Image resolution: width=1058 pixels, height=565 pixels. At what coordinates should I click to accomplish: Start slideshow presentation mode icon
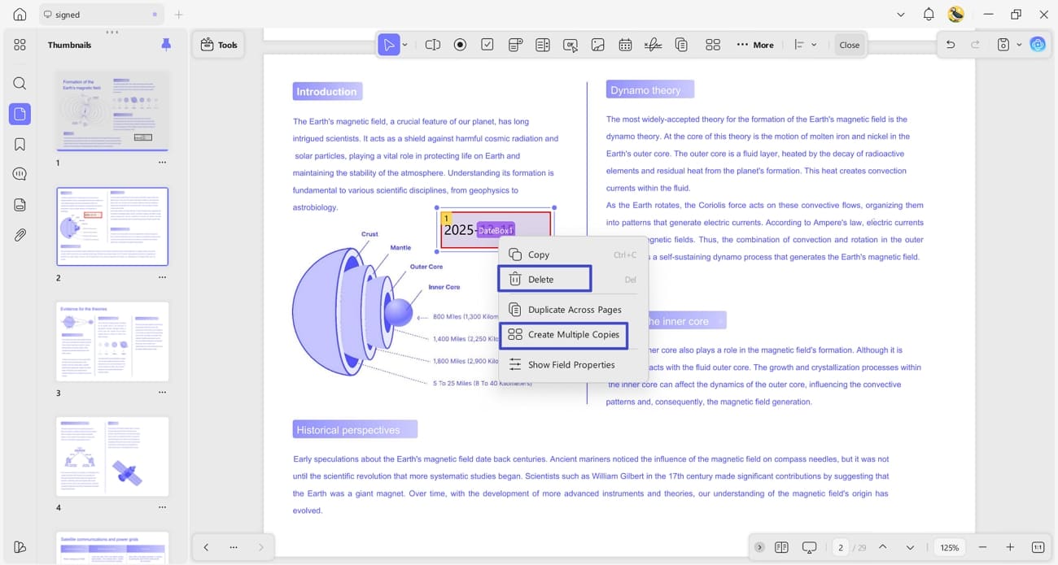pos(809,547)
